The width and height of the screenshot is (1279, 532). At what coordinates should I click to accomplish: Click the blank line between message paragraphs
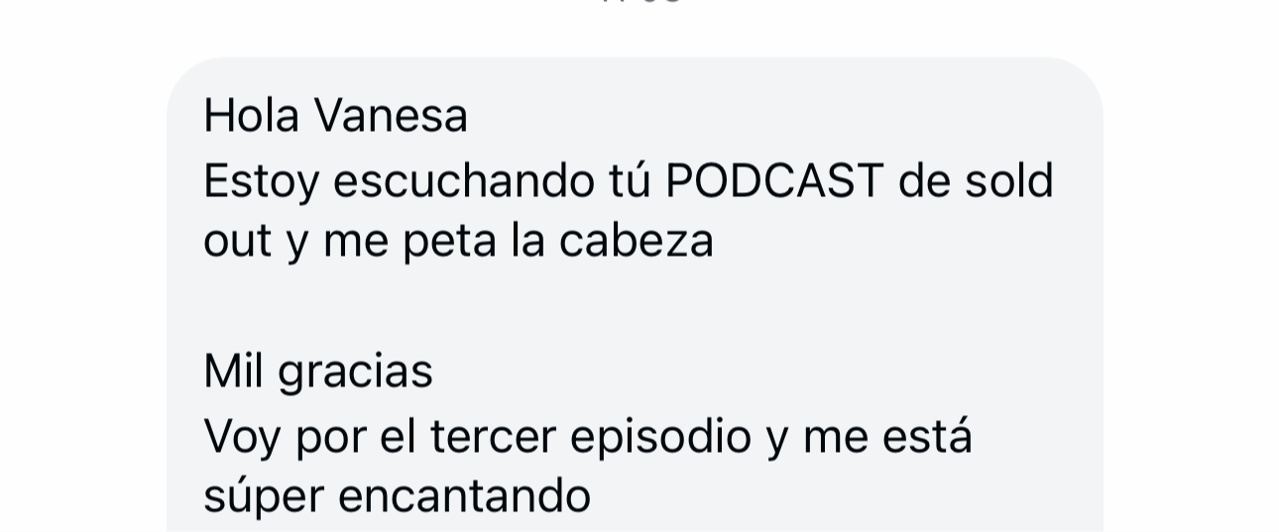tap(635, 306)
